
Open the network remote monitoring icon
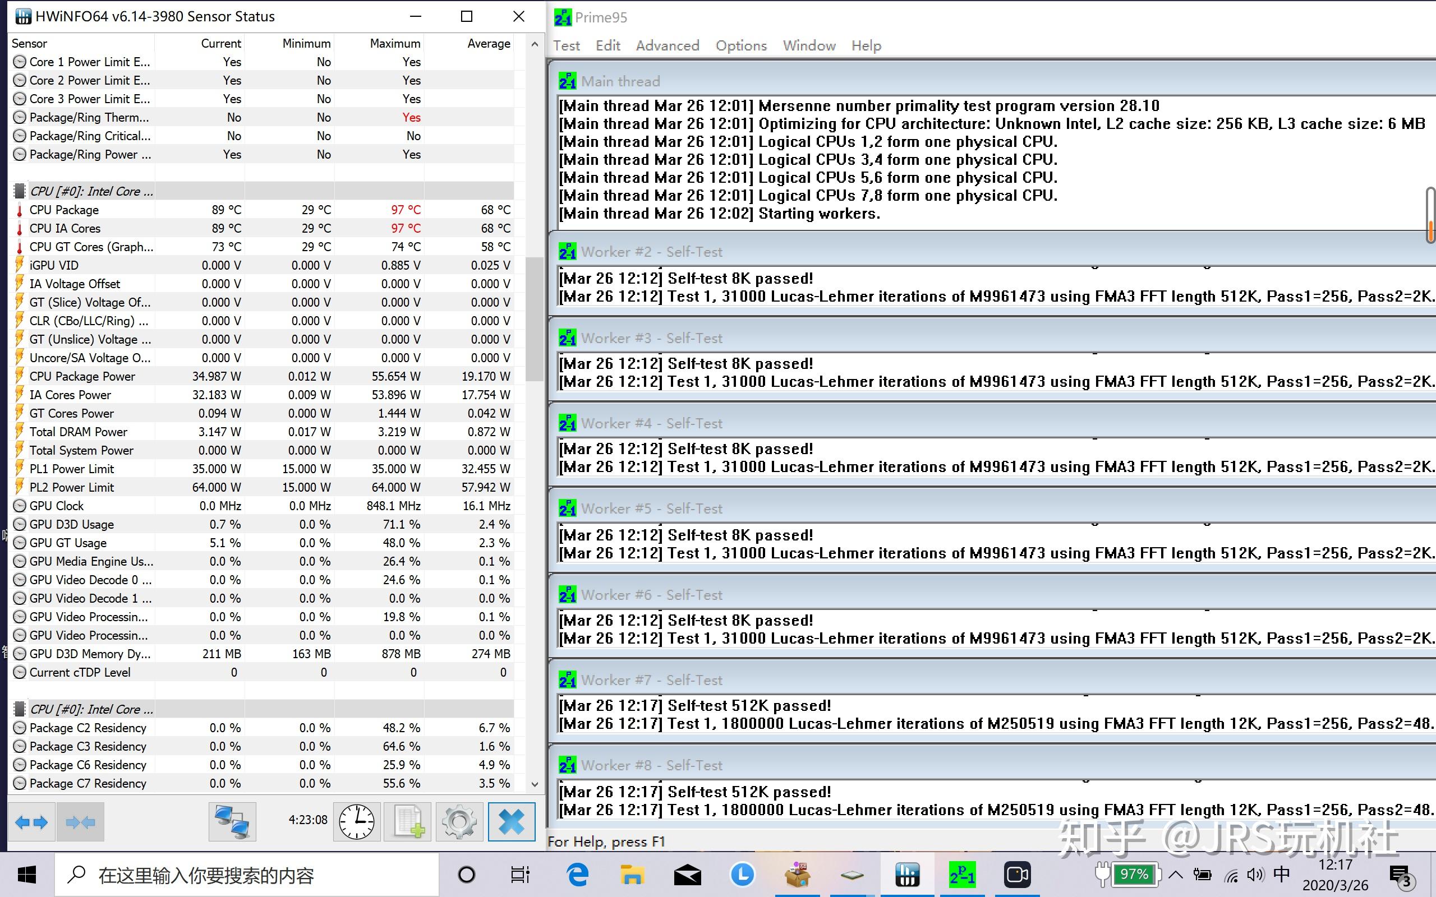click(x=232, y=822)
